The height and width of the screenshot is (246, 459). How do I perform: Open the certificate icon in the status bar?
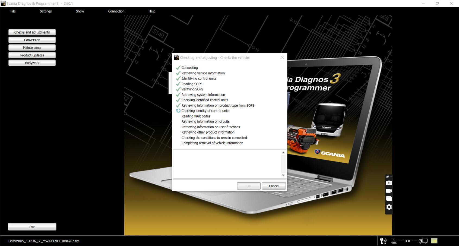[x=434, y=241]
